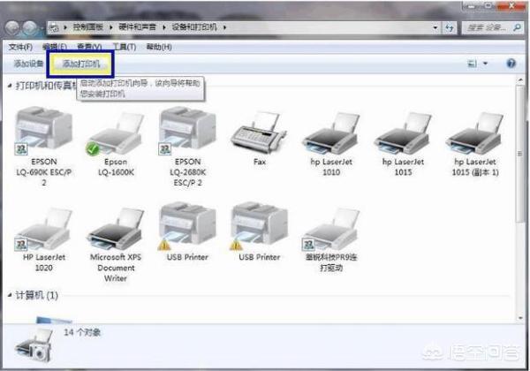Select Microsoft XPS Document Writer
The width and height of the screenshot is (530, 371).
116,246
